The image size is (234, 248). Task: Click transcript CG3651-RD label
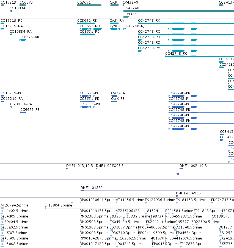pyautogui.click(x=90, y=26)
